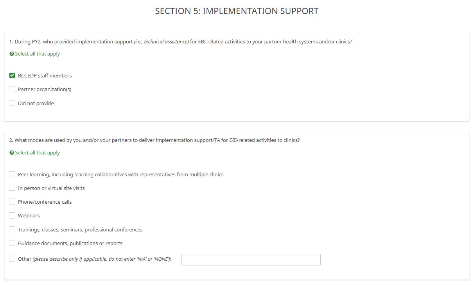Check the Phone/conference calls box
The height and width of the screenshot is (285, 474).
pyautogui.click(x=12, y=202)
